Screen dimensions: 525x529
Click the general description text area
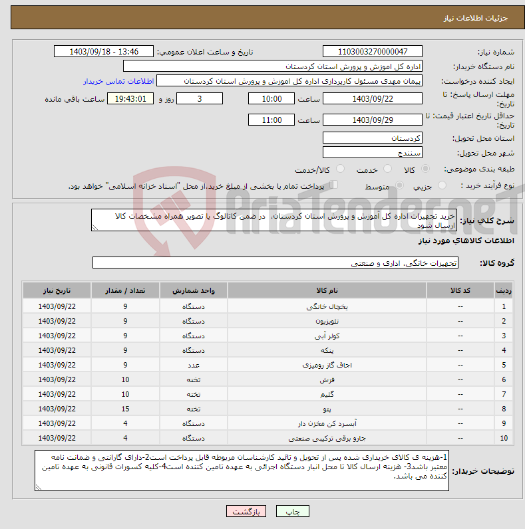[274, 220]
